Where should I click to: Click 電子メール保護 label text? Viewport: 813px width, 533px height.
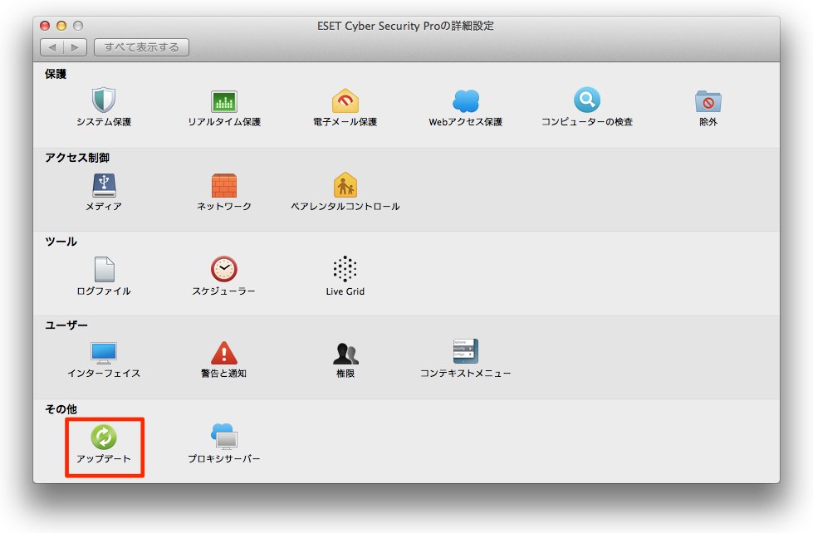(x=345, y=122)
